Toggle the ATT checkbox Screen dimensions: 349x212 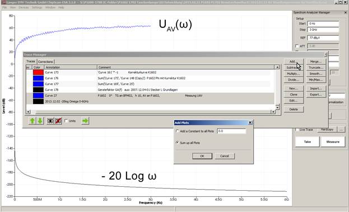click(297, 46)
